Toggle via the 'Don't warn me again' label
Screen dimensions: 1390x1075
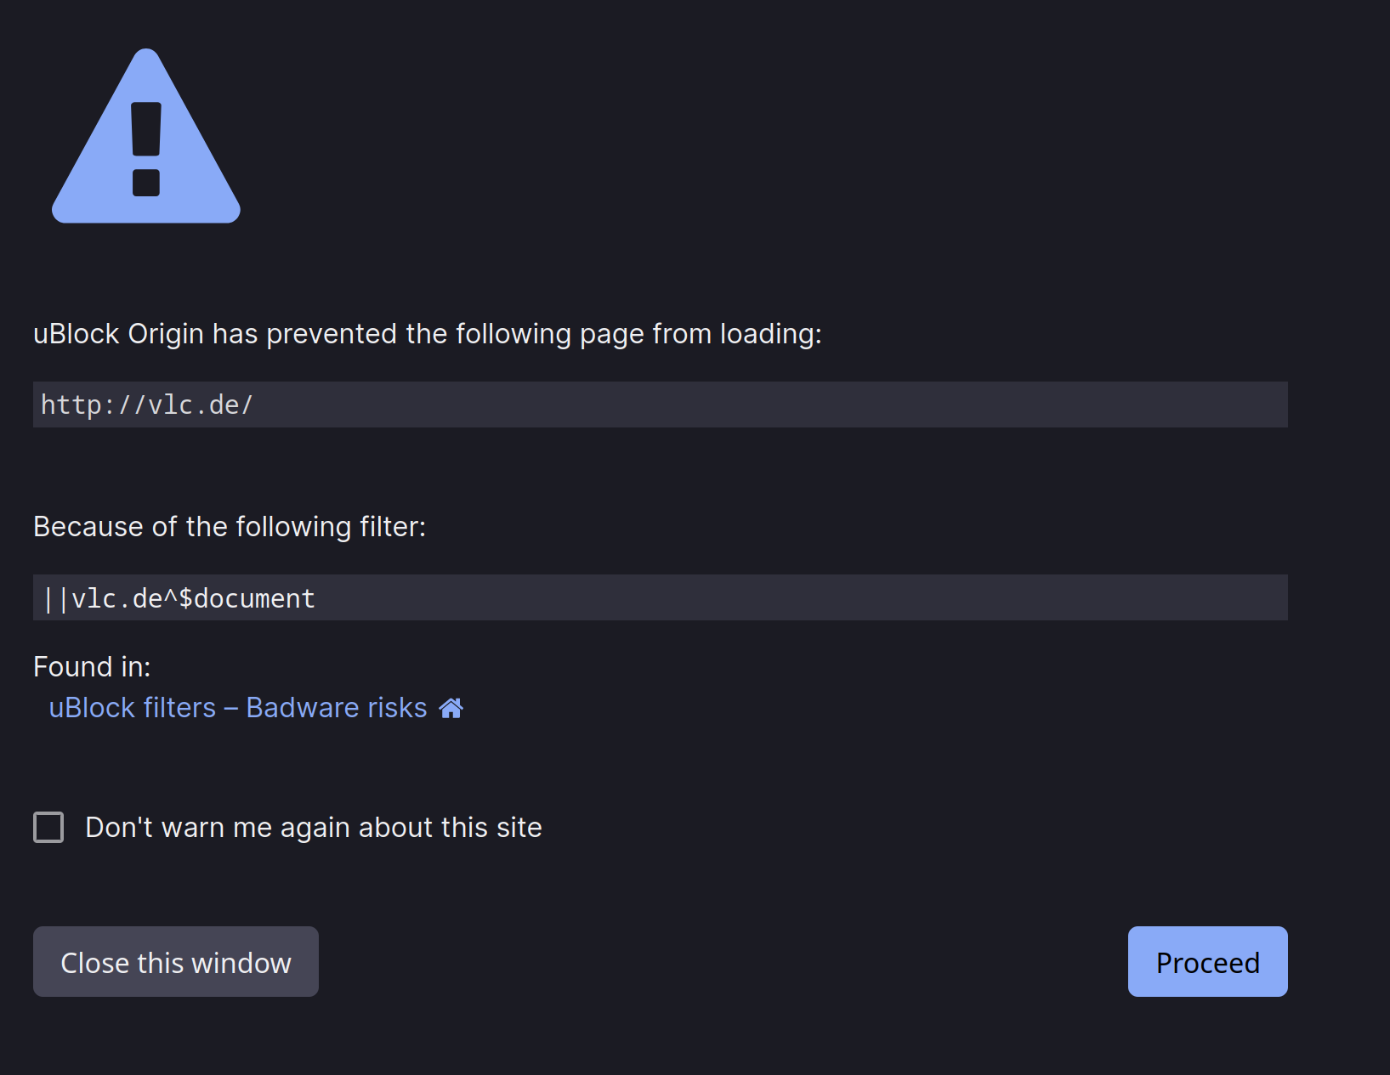314,828
